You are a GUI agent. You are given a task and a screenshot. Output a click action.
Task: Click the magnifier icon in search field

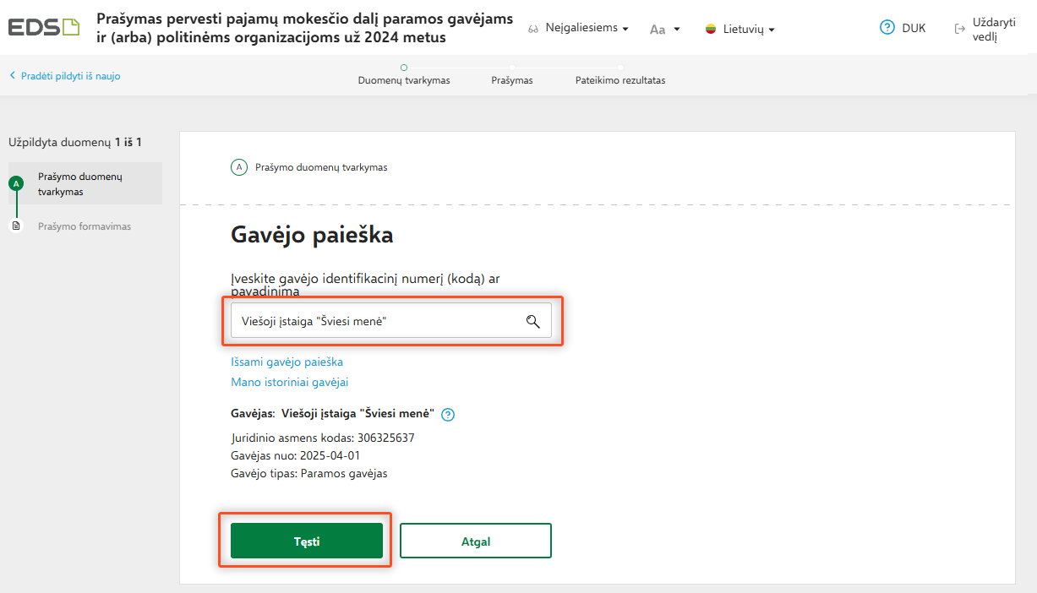click(532, 321)
